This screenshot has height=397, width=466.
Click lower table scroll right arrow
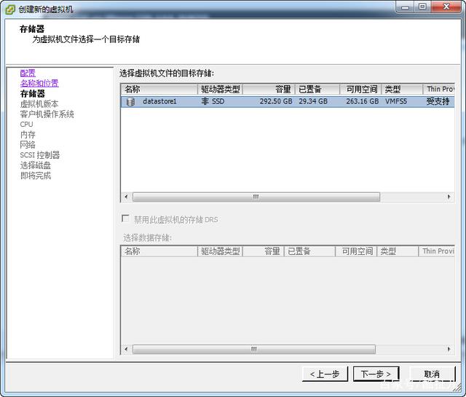(449, 349)
